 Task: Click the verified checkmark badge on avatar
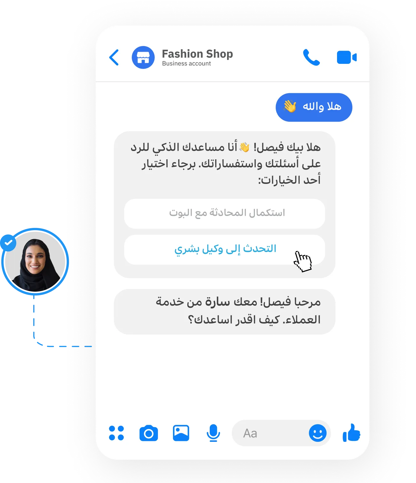click(x=8, y=243)
